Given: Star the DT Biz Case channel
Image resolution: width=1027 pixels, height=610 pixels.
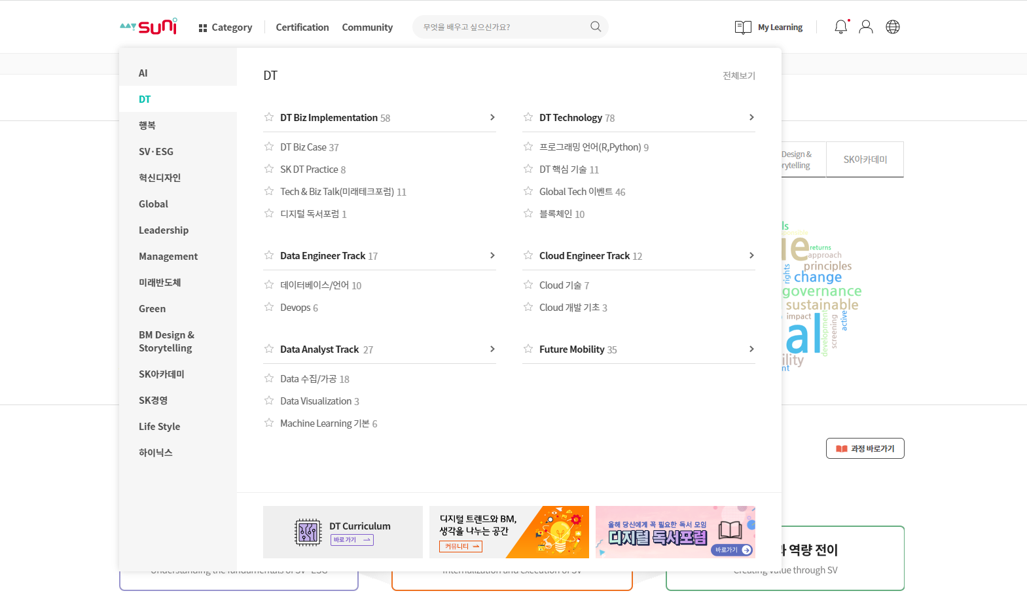Looking at the screenshot, I should tap(269, 147).
